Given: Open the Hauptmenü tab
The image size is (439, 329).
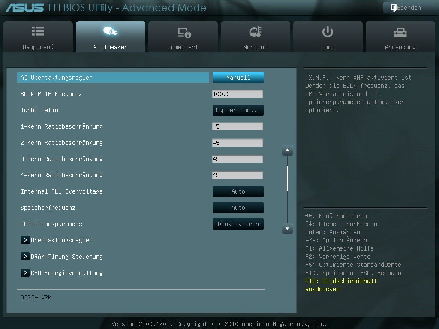Looking at the screenshot, I should 38,37.
